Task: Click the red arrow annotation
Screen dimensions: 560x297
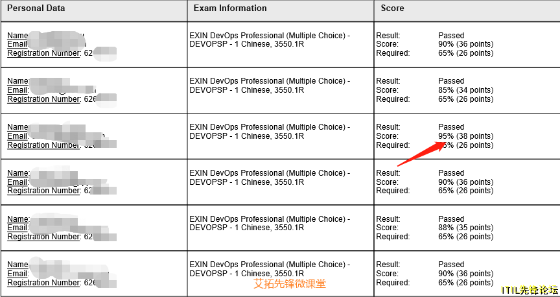Action: coord(421,154)
